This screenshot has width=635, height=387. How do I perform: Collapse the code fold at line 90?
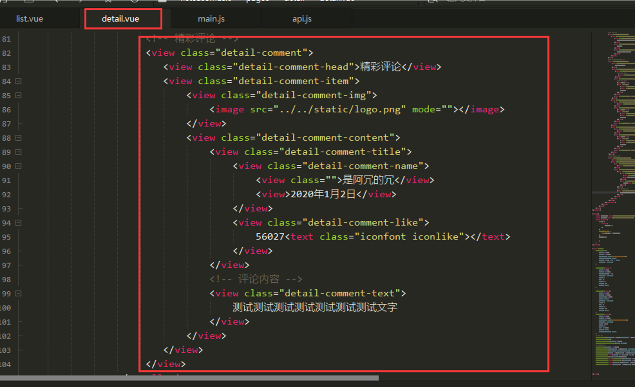click(x=18, y=166)
